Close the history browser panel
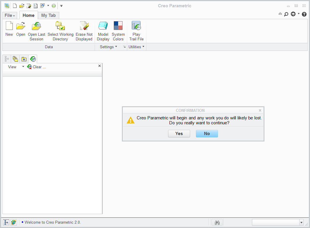The image size is (310, 228). click(x=100, y=66)
